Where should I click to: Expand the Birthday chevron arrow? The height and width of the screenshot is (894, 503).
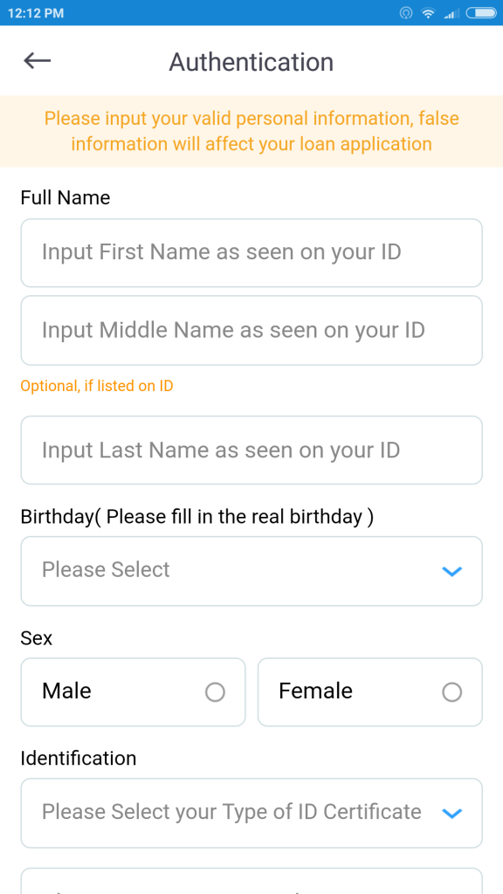451,571
